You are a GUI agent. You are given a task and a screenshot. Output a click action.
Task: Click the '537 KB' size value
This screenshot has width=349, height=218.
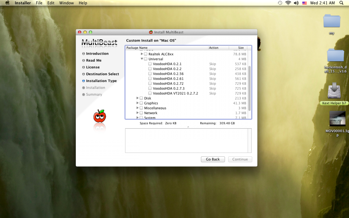(241, 64)
